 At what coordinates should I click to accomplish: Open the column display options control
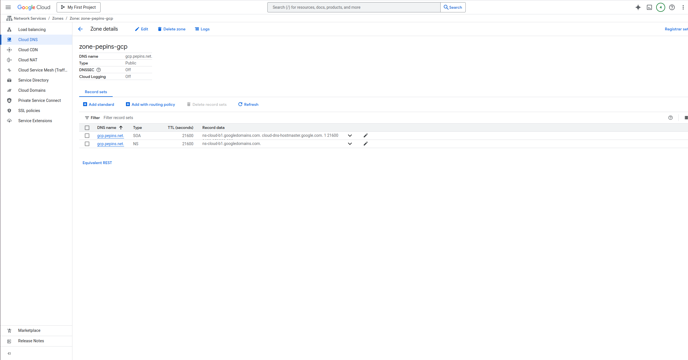point(686,118)
